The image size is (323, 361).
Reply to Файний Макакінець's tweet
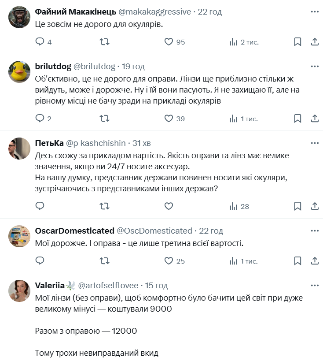40,42
